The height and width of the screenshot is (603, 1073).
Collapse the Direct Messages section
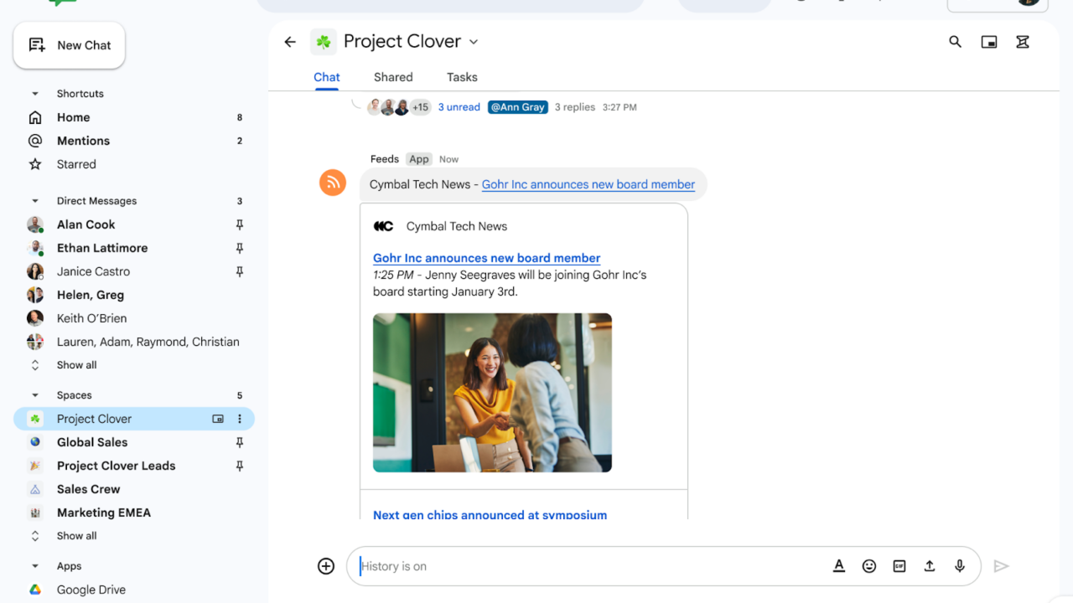[x=34, y=200]
